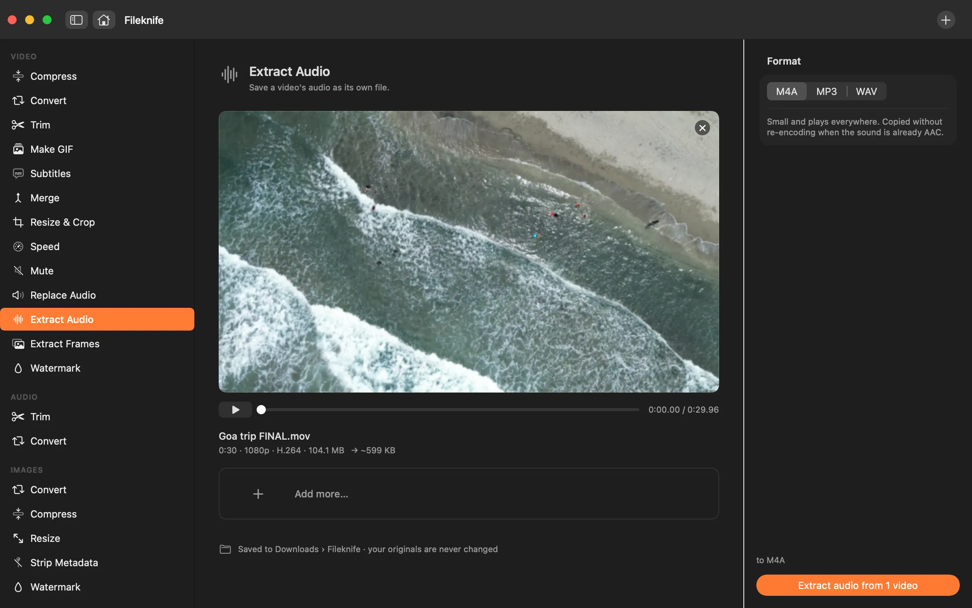
Task: Remove the video with the X button
Action: click(x=702, y=128)
